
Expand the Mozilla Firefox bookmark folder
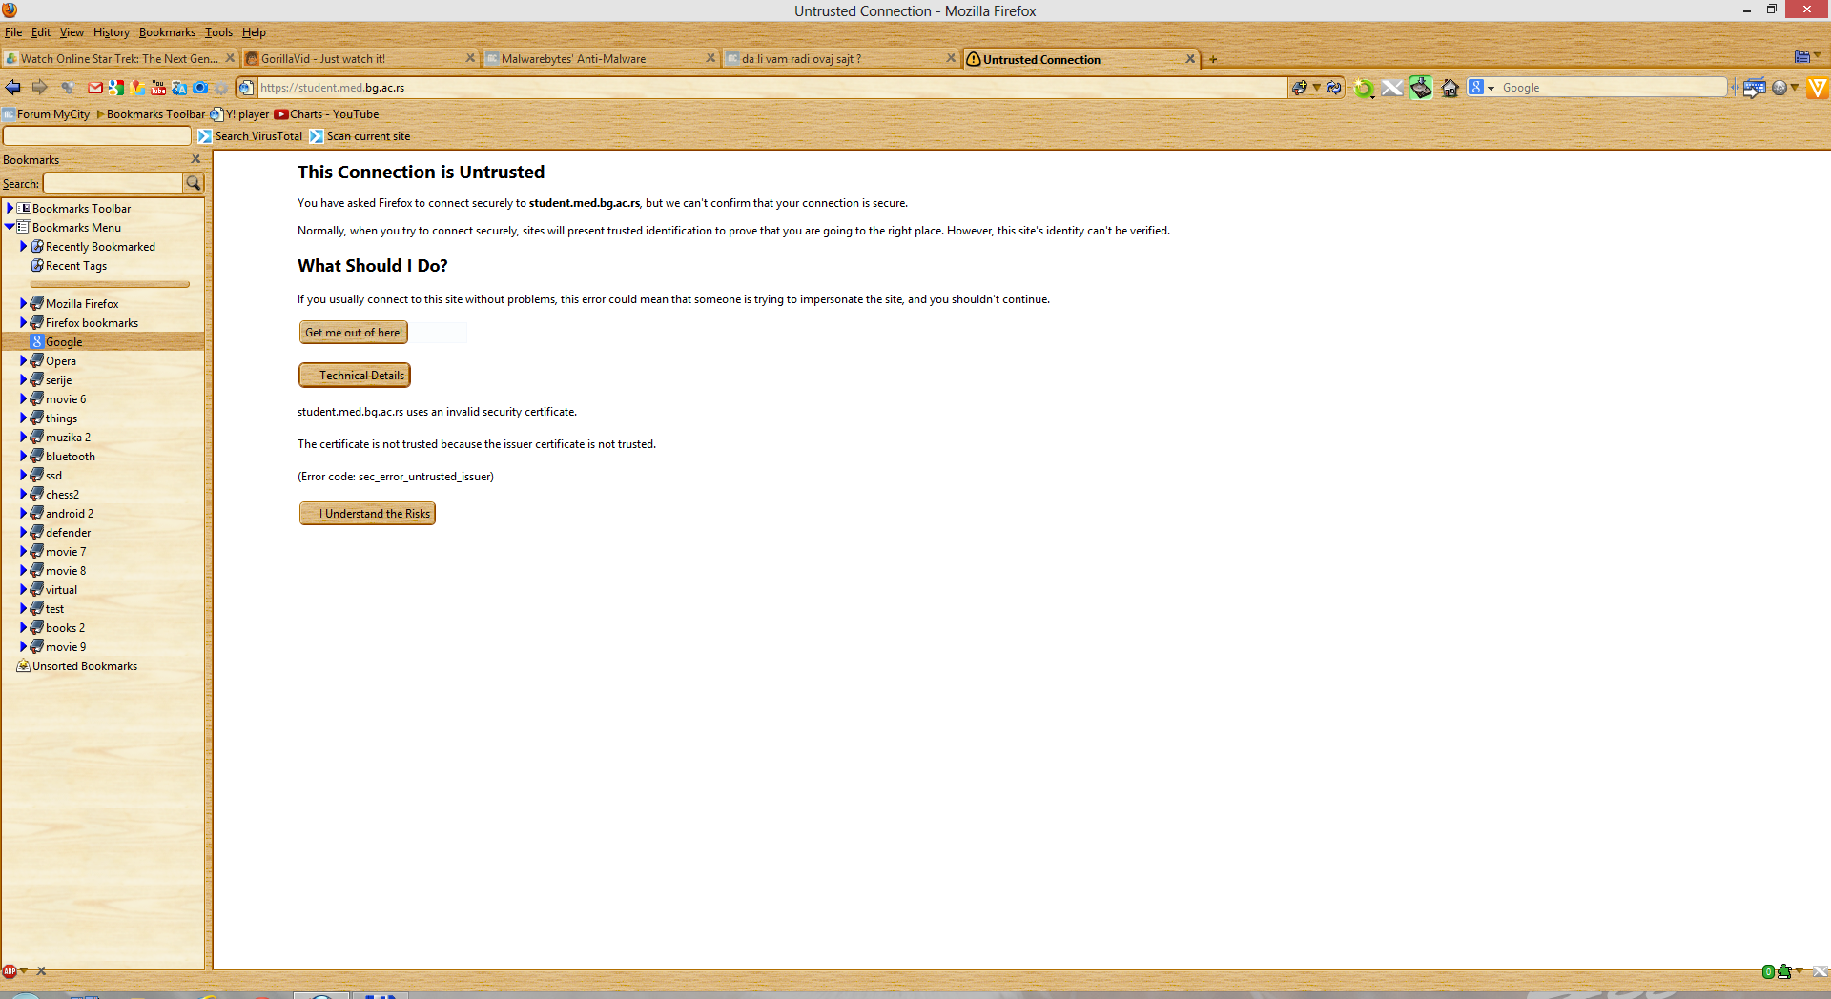click(23, 303)
